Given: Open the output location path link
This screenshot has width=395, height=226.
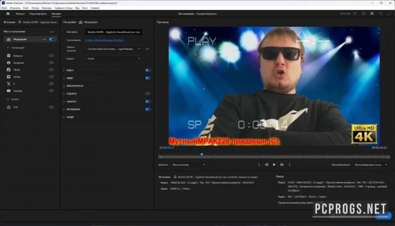Looking at the screenshot, I should [104, 40].
